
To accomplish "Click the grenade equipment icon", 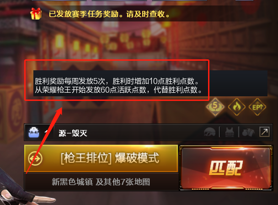I will 248,132.
